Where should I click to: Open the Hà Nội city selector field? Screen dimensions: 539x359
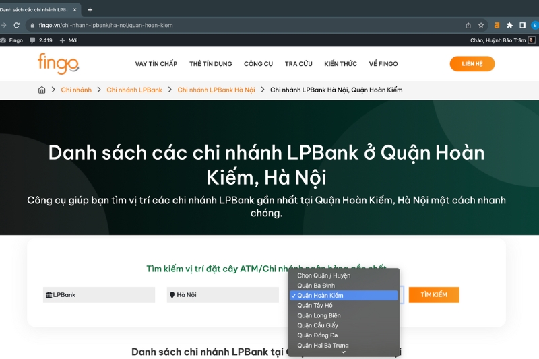click(223, 295)
